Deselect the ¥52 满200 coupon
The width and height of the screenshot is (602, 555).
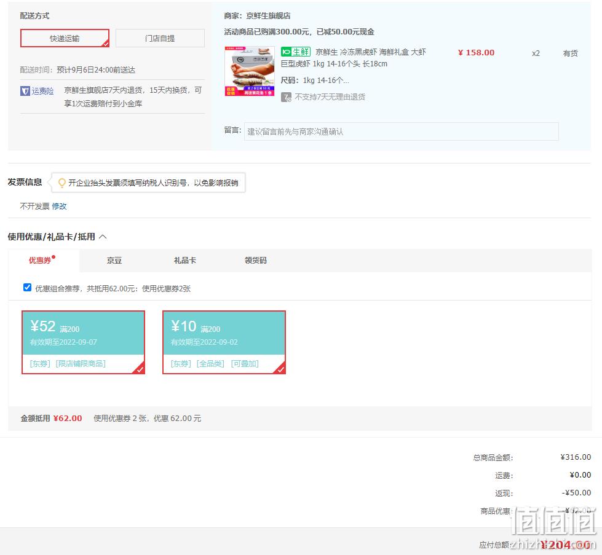point(83,342)
